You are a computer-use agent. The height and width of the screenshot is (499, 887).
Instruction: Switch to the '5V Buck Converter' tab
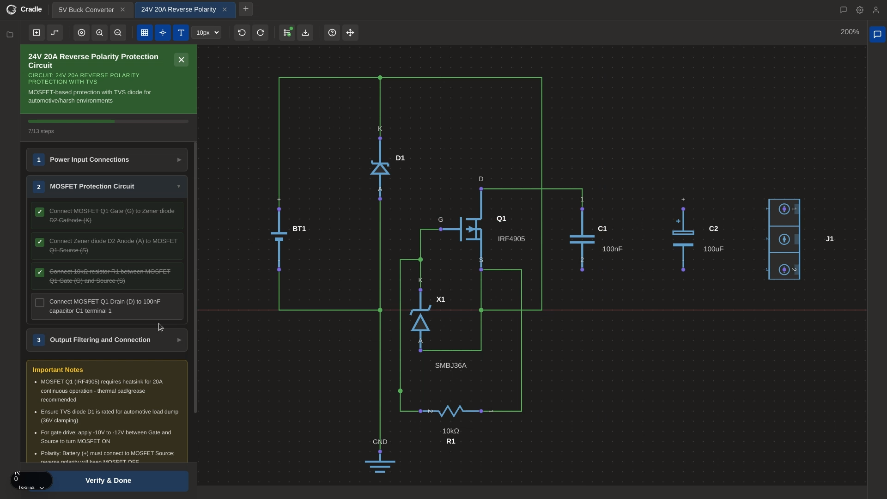(86, 9)
